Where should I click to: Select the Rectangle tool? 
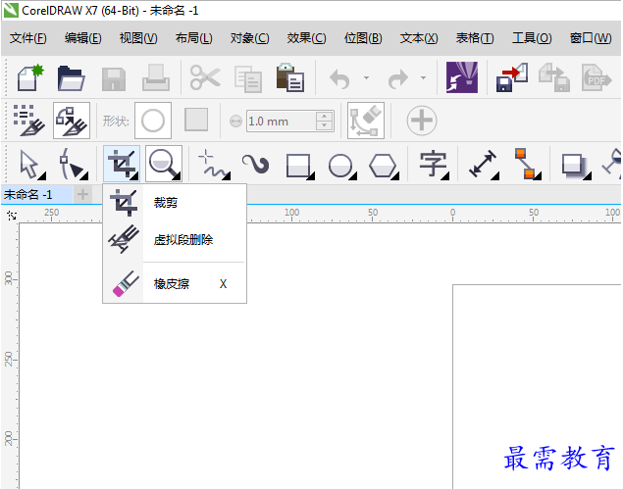pos(300,165)
